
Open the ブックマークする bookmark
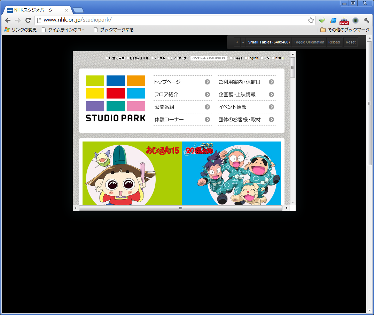(114, 30)
